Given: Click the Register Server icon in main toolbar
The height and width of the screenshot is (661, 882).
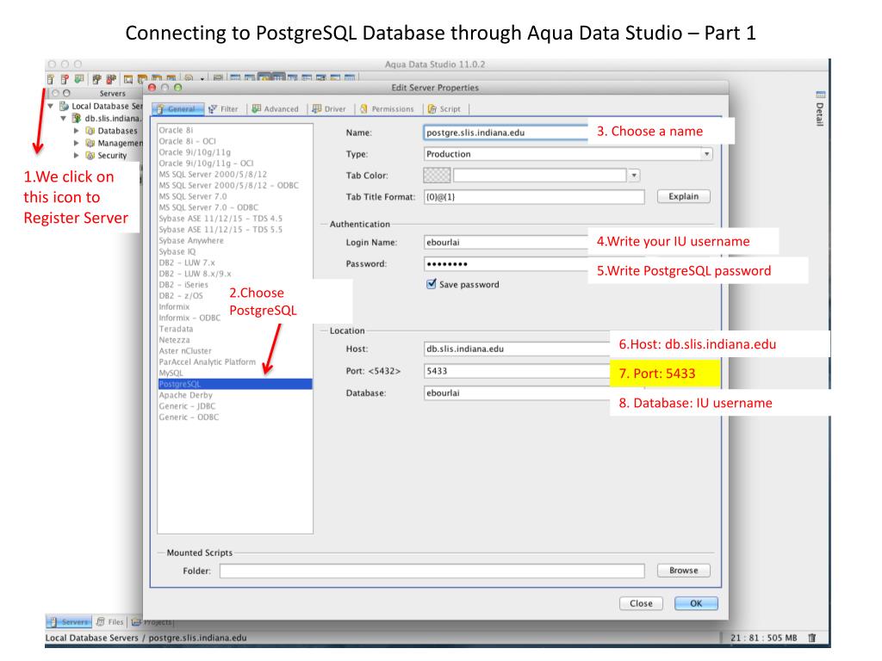Looking at the screenshot, I should [51, 79].
